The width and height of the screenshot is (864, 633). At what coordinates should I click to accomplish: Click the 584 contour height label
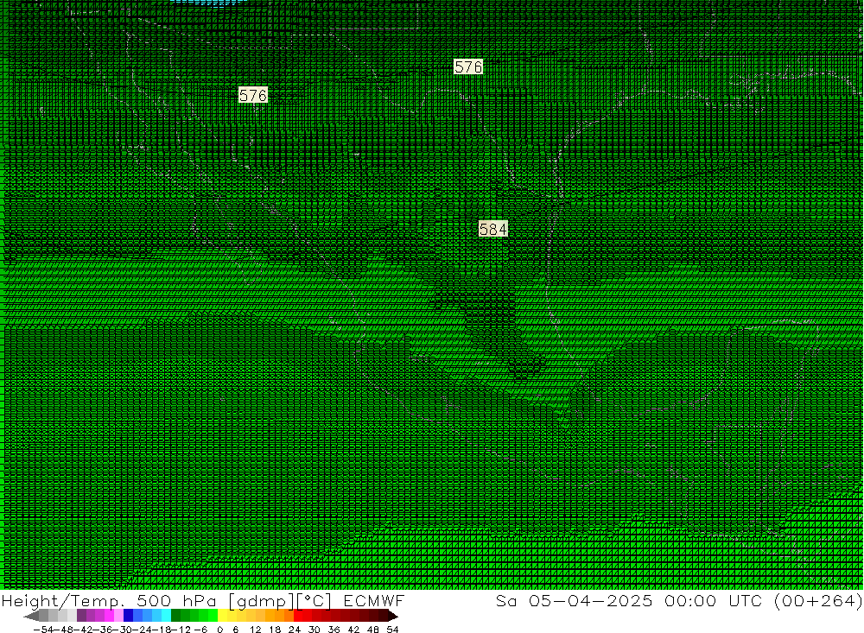[492, 229]
